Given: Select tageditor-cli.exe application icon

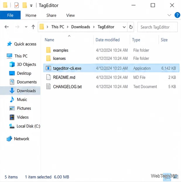Looking at the screenshot, I should tap(48, 68).
